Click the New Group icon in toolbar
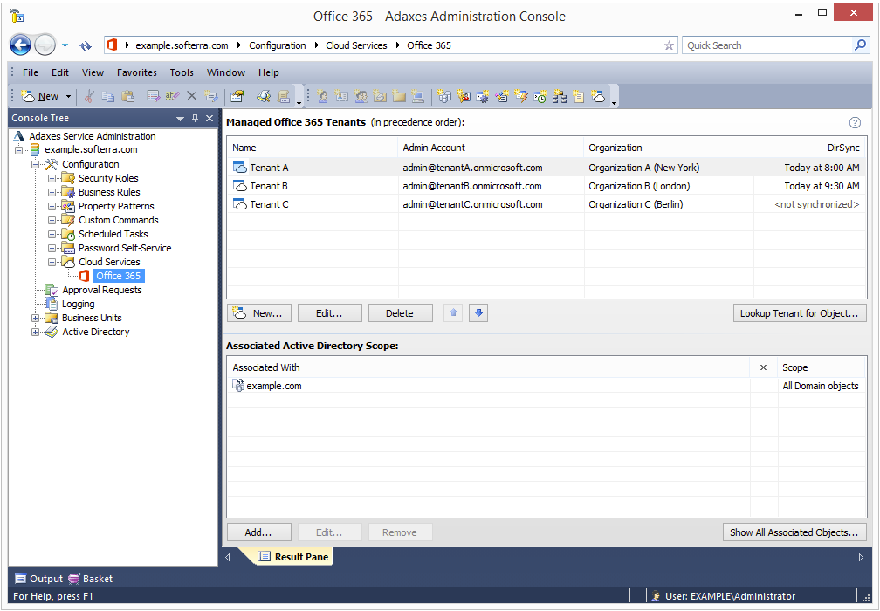Viewport: 880px width, 611px height. (361, 97)
